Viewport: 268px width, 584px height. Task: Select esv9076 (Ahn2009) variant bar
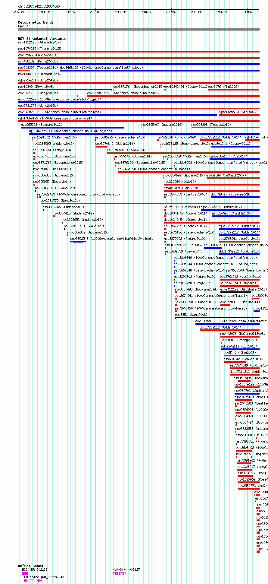click(234, 90)
